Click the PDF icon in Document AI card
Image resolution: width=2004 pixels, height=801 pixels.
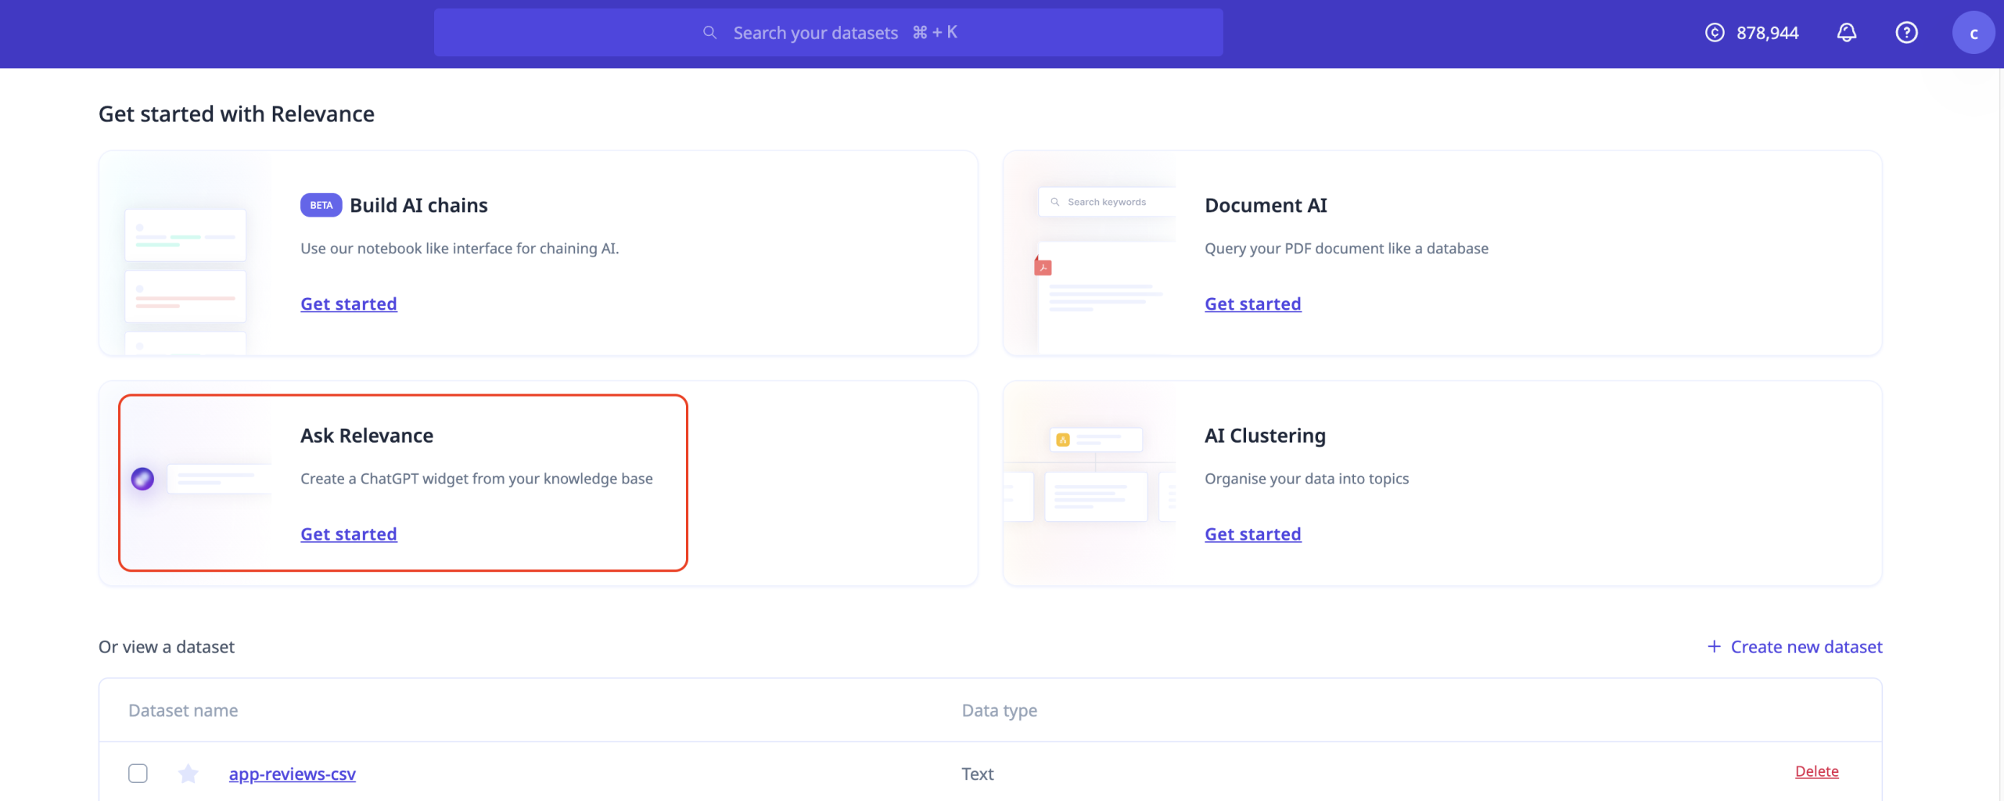(x=1043, y=267)
